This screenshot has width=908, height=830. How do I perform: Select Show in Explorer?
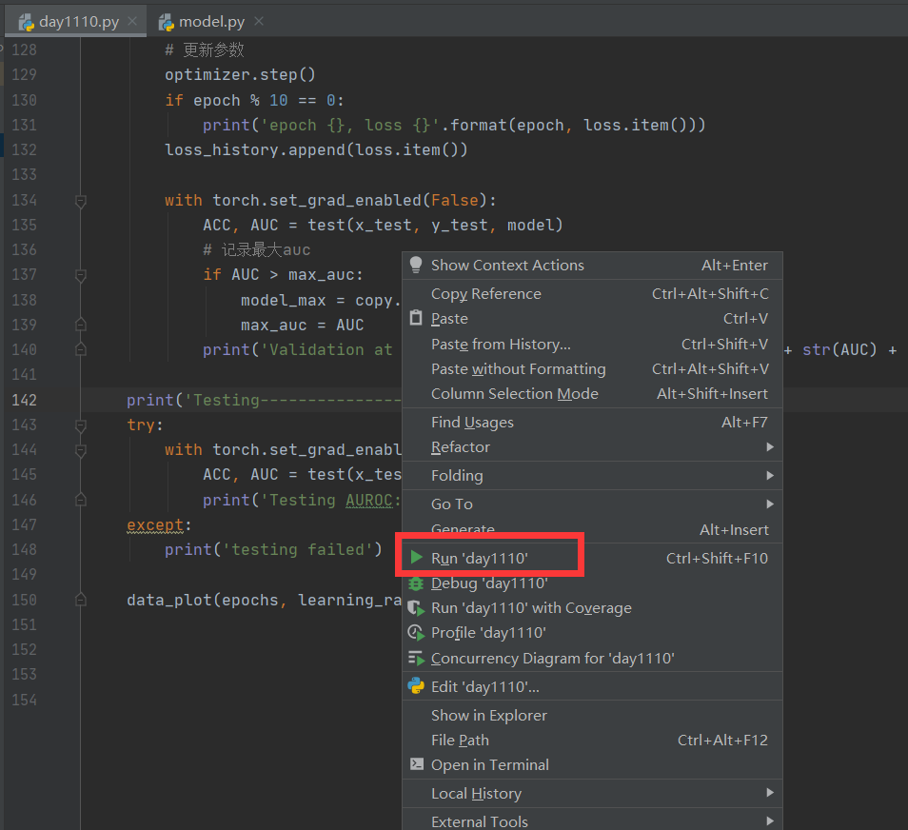(x=592, y=716)
